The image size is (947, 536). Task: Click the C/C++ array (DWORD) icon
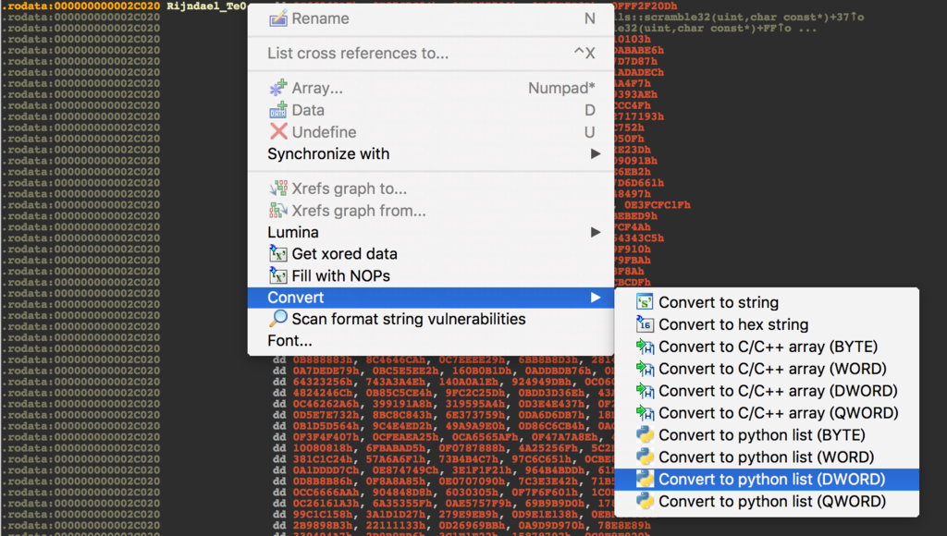(645, 391)
